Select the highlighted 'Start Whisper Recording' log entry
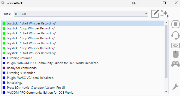This screenshot has width=180, height=96. (83, 23)
